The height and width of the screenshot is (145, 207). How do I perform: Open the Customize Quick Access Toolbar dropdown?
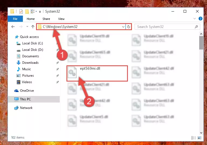click(40, 12)
